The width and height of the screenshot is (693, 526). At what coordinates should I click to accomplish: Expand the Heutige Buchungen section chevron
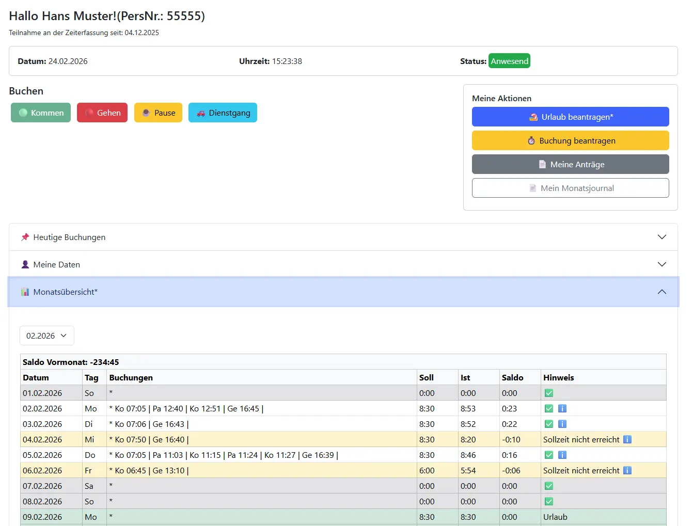pos(661,237)
